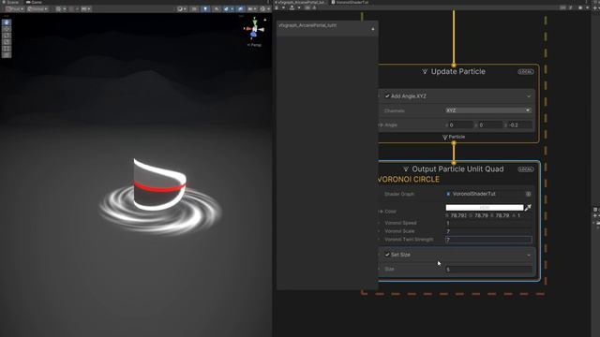Open the Scene gizmos dropdown
The height and width of the screenshot is (337, 600).
264,8
